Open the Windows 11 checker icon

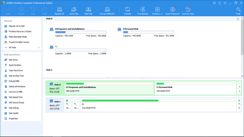point(157,11)
